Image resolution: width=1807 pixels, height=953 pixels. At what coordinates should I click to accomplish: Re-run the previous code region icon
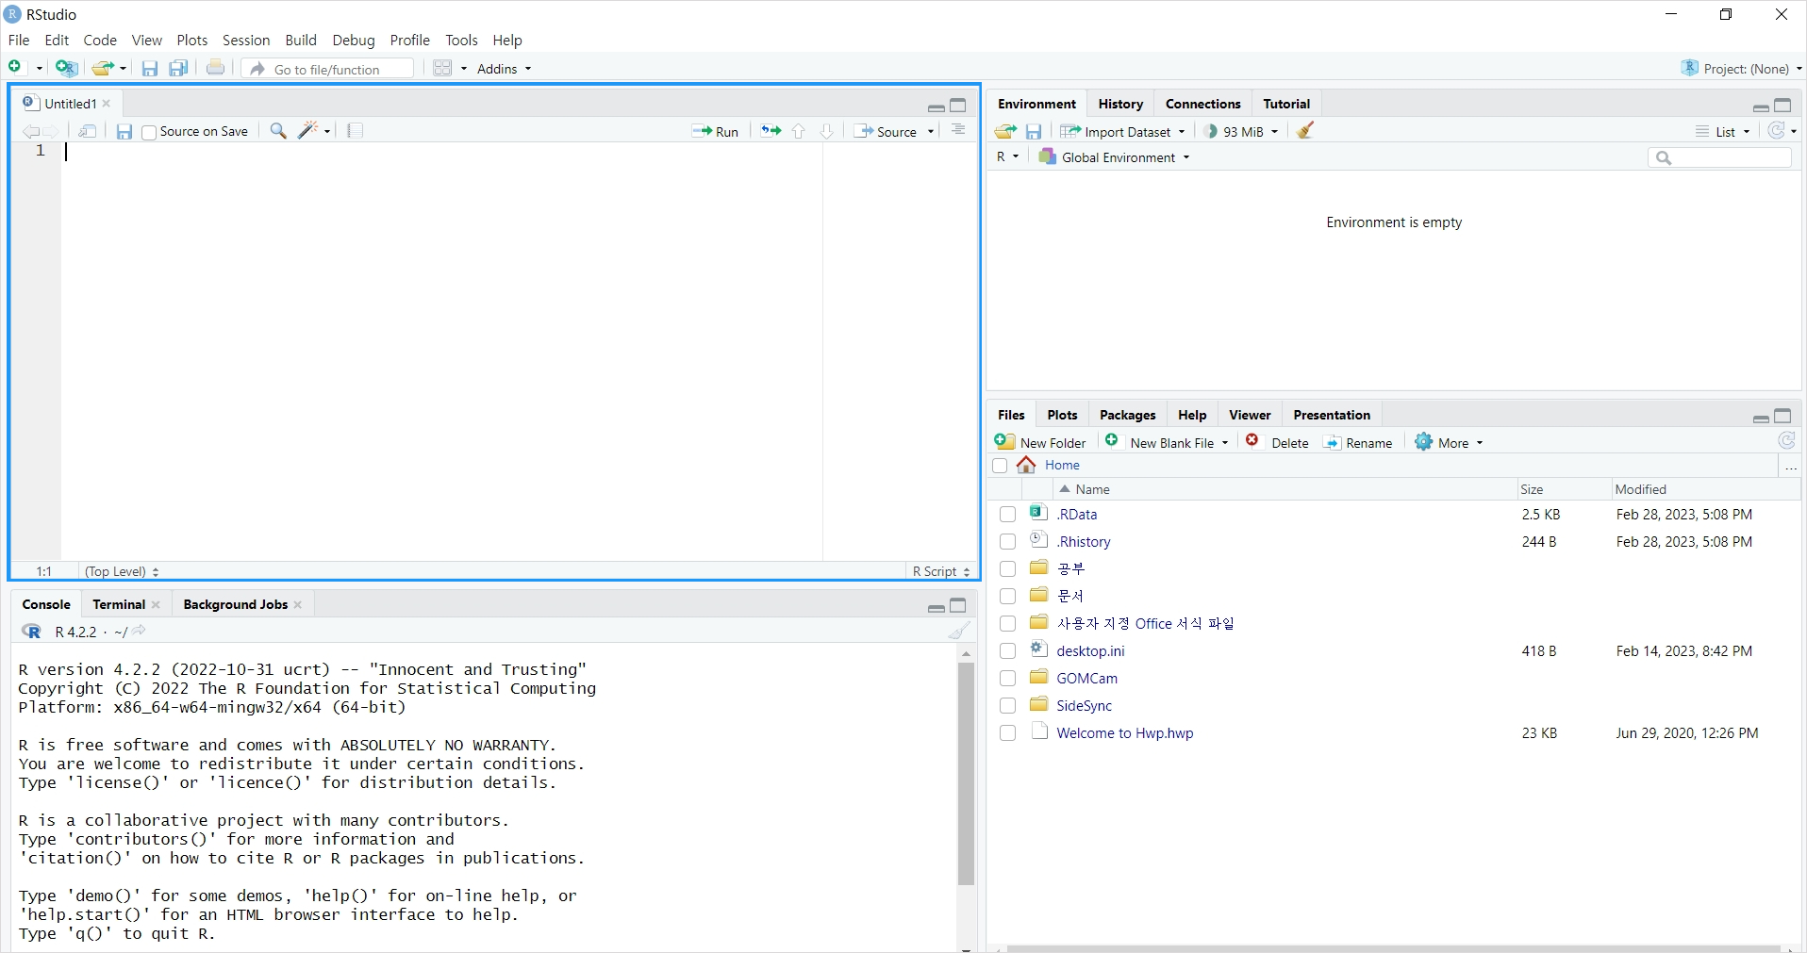771,131
